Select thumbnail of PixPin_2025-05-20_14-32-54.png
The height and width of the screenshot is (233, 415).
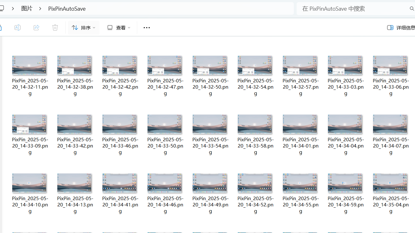255,65
